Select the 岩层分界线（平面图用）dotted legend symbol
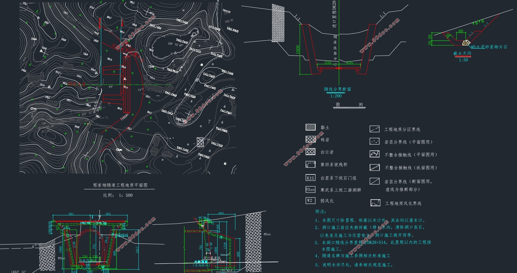The image size is (517, 273). (x=375, y=141)
